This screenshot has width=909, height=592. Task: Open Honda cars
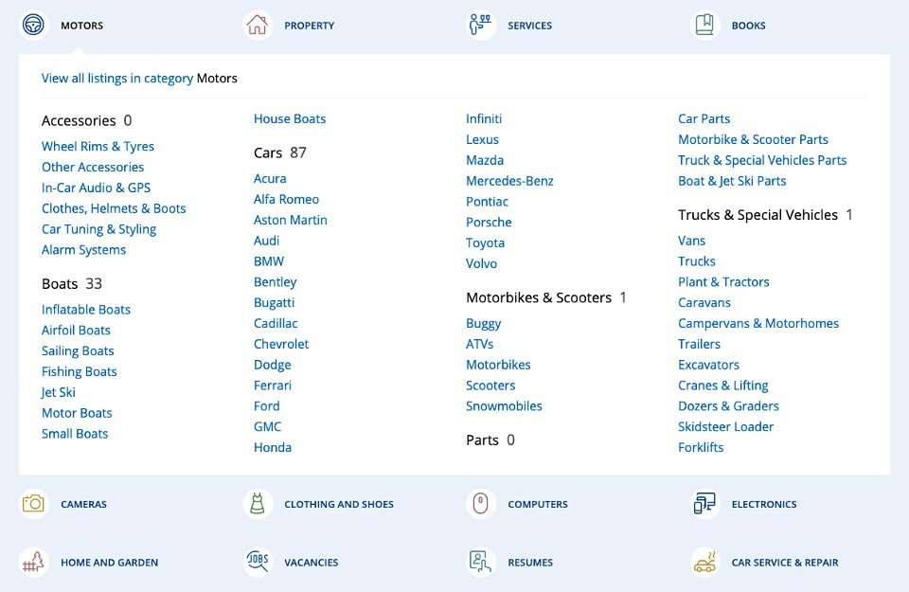tap(272, 448)
